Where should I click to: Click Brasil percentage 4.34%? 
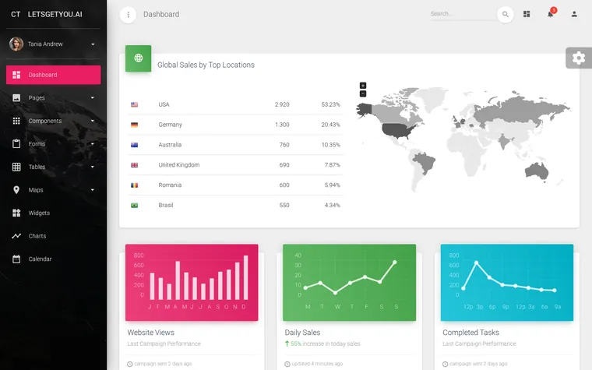click(333, 206)
